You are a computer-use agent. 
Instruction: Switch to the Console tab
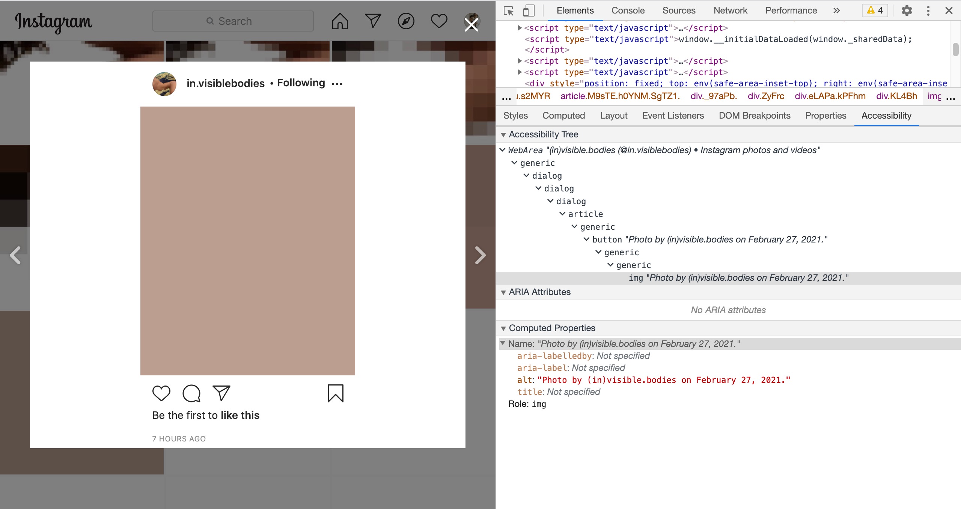pyautogui.click(x=628, y=11)
